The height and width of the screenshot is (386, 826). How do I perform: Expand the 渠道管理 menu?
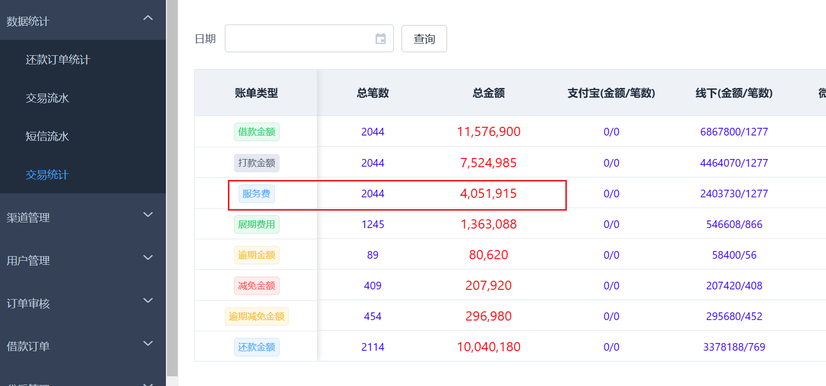[x=148, y=215]
